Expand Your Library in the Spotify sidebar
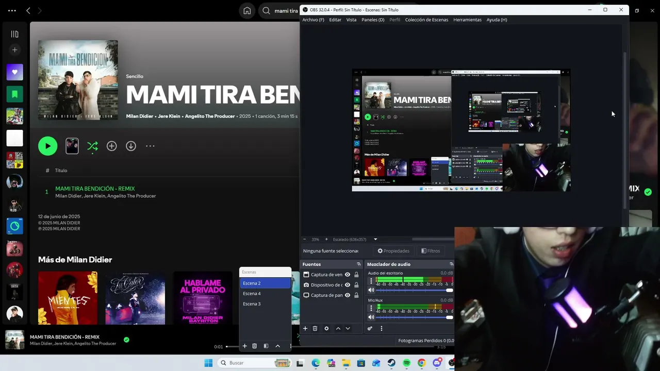The width and height of the screenshot is (660, 371). (14, 34)
